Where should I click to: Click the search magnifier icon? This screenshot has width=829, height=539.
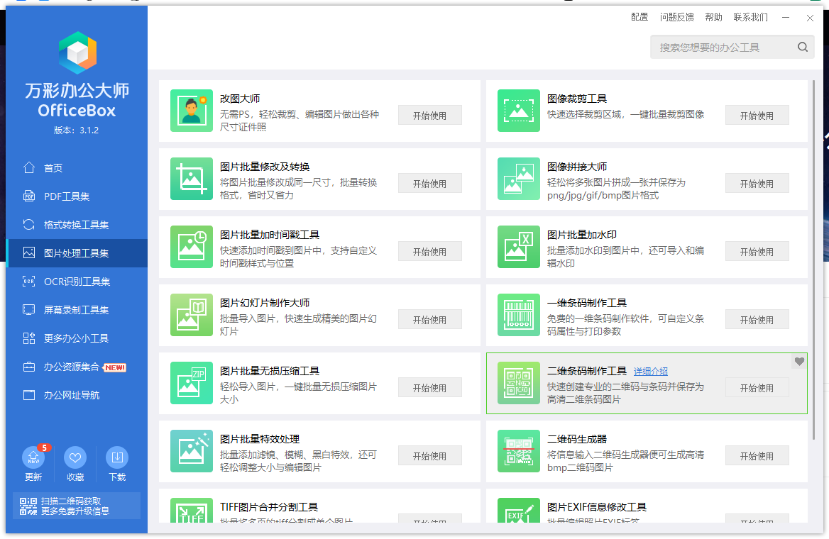pyautogui.click(x=803, y=47)
